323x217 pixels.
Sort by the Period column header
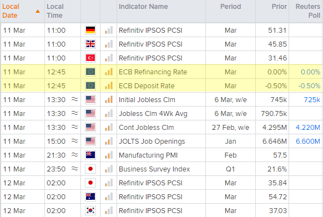point(230,7)
